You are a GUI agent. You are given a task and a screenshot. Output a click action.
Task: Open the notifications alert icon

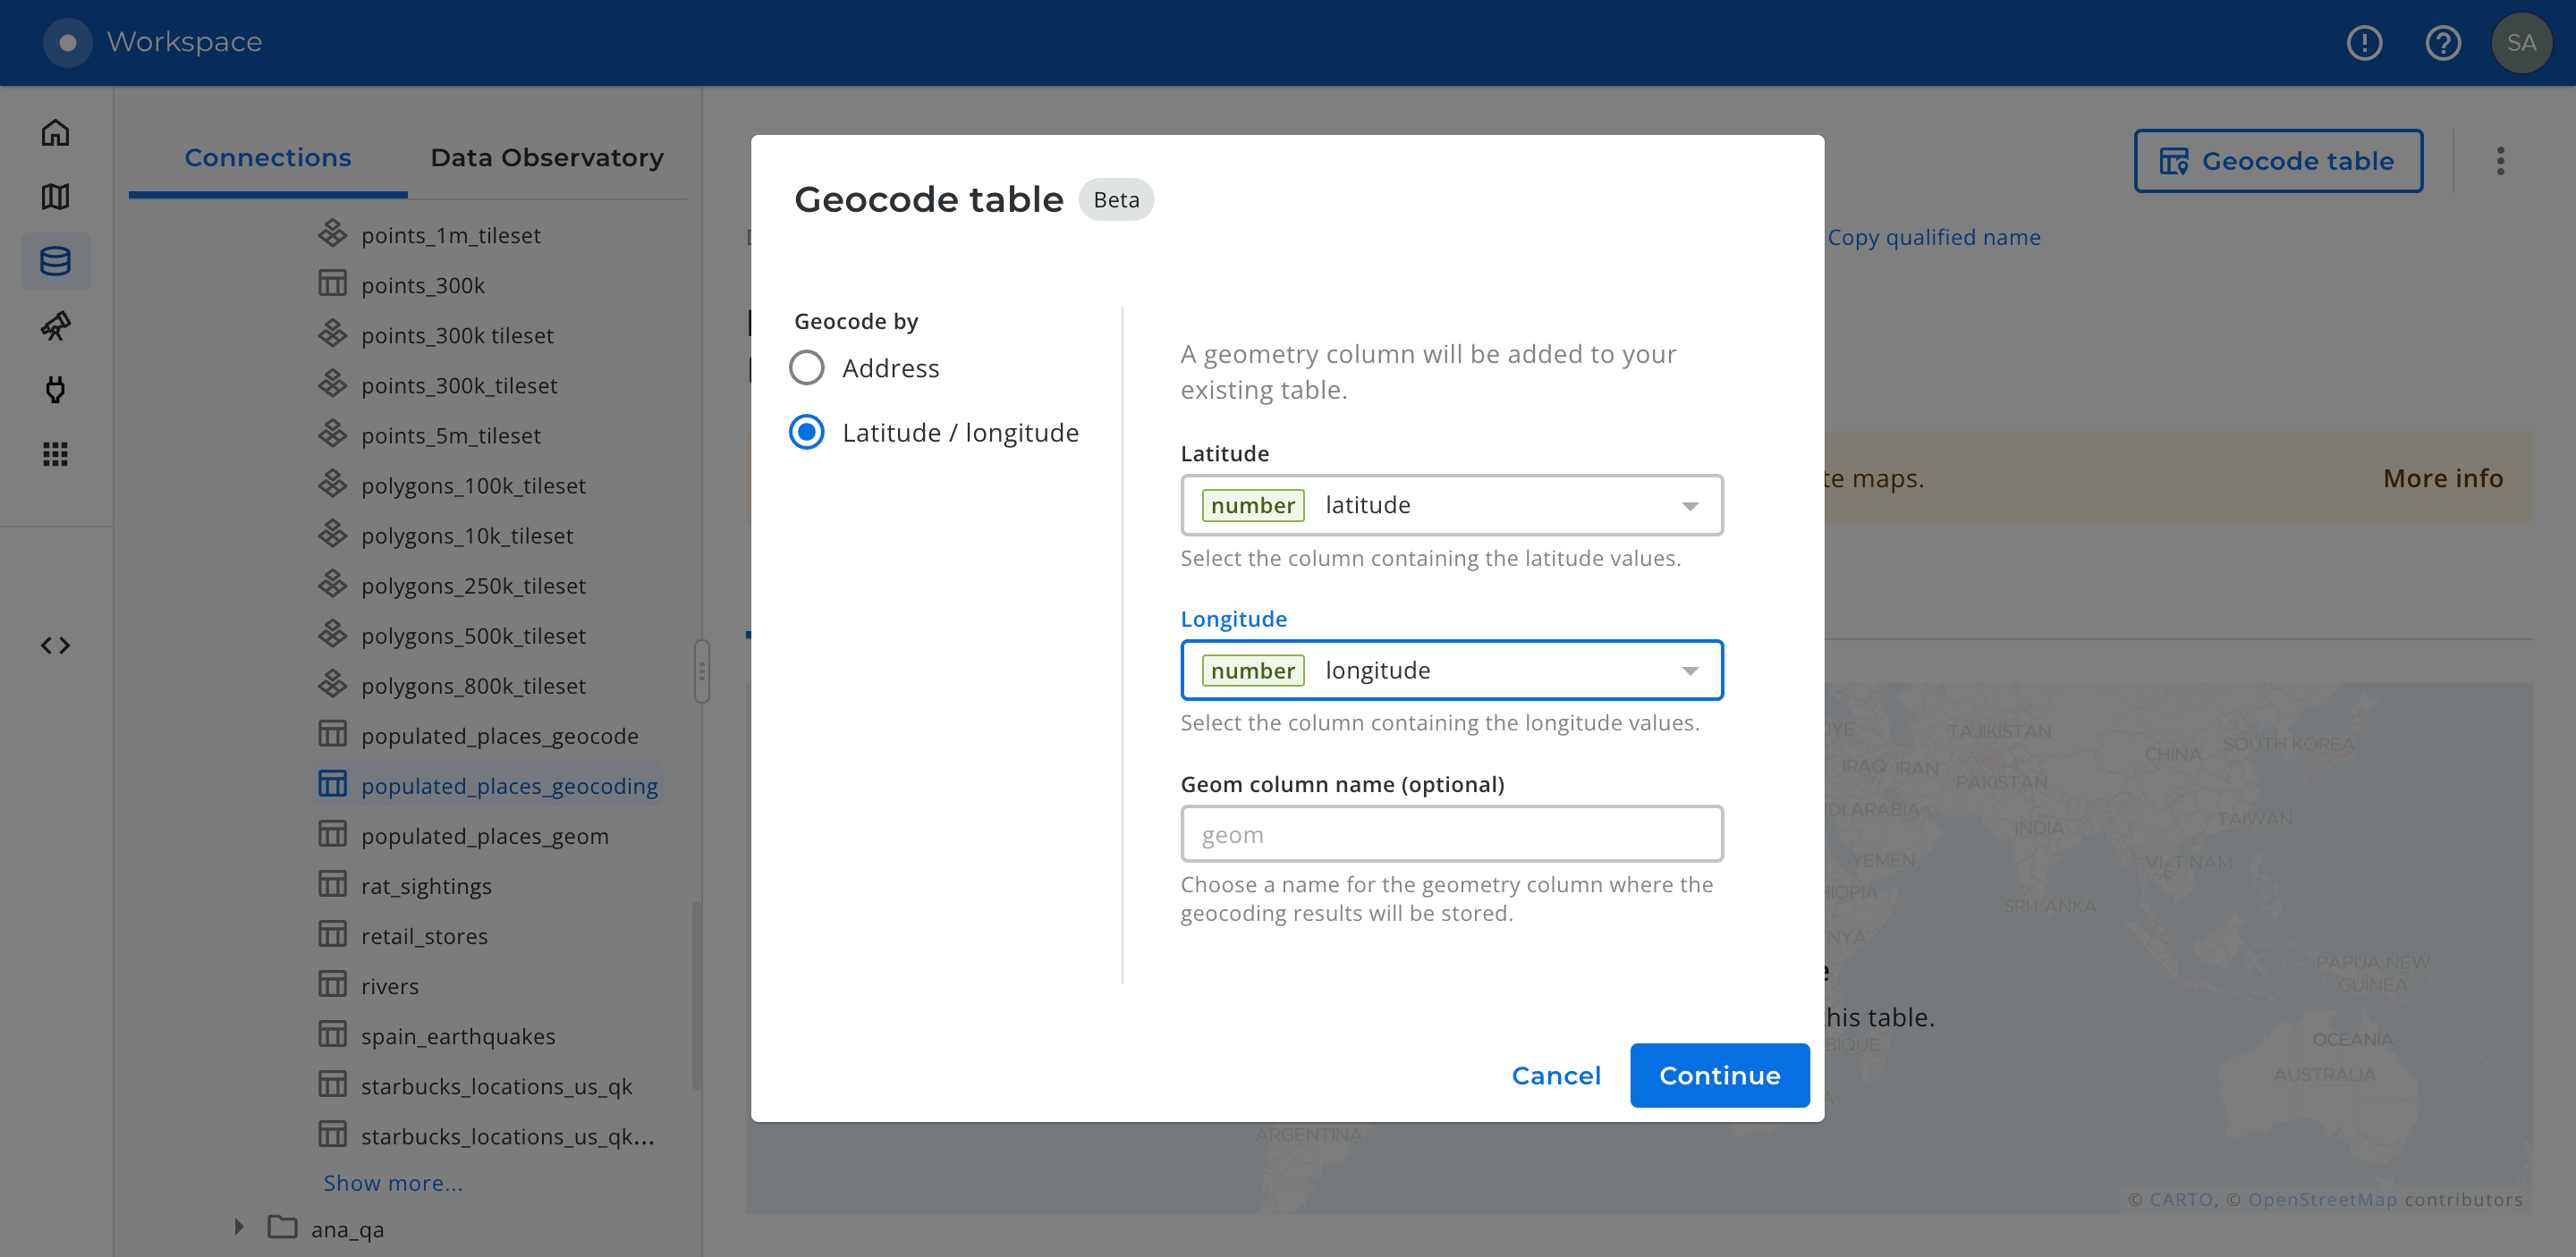click(2364, 43)
